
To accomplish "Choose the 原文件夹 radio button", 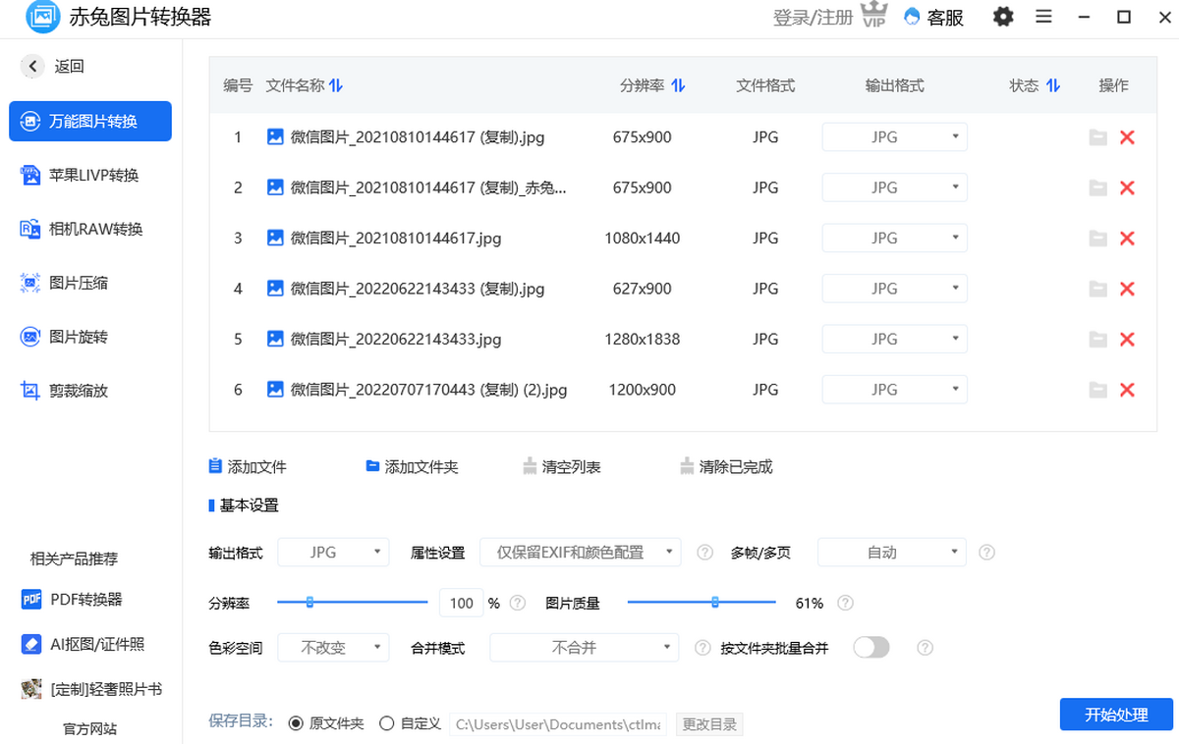I will 297,723.
